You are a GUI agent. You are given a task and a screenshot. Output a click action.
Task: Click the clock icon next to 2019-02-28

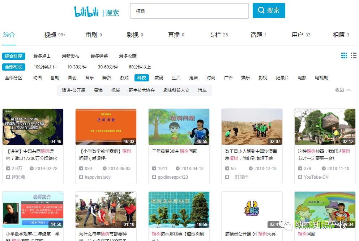pos(32,168)
